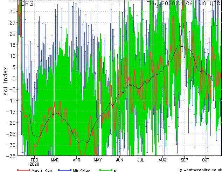The image size is (222, 172).
Task: Click the JUN x-axis label
Action: pyautogui.click(x=119, y=160)
